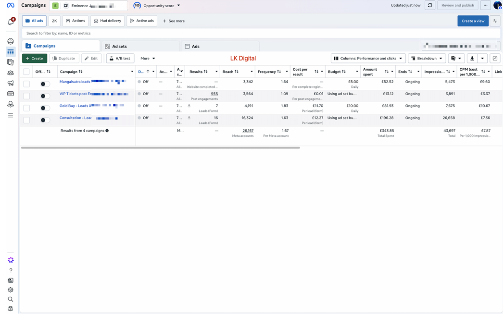Click the £343.85 Total Spent value
The image size is (504, 315).
coord(387,131)
